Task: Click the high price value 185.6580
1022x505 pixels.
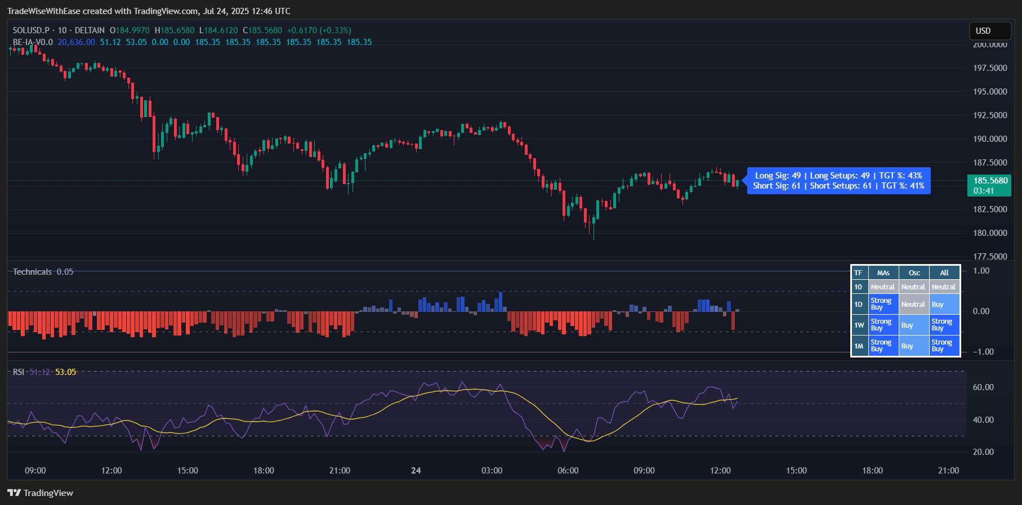Action: [177, 30]
